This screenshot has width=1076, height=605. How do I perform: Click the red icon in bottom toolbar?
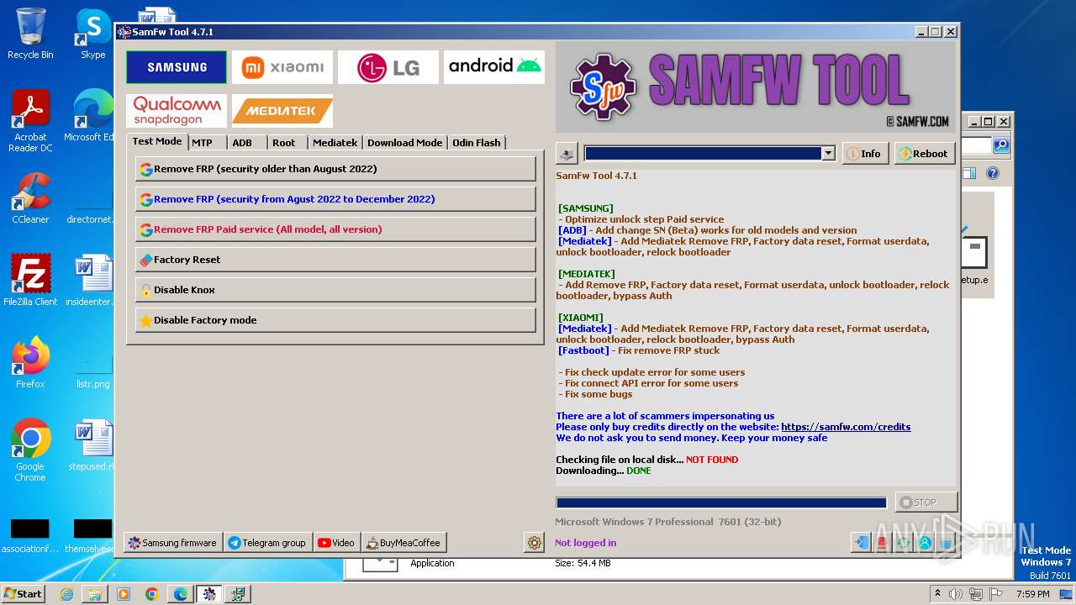tap(882, 543)
